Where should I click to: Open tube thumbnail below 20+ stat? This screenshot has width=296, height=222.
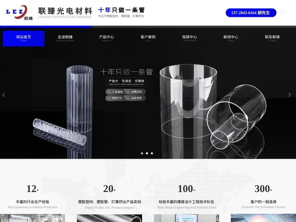tap(109, 218)
